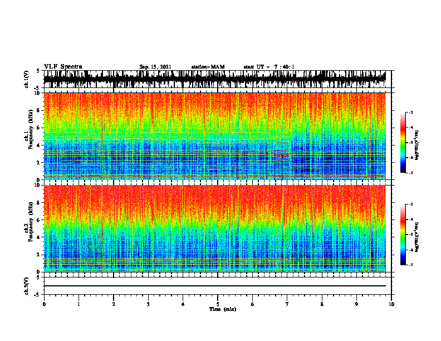Click the ch.2 frequency tick label "6"
This screenshot has height=341, width=441.
pyautogui.click(x=39, y=220)
